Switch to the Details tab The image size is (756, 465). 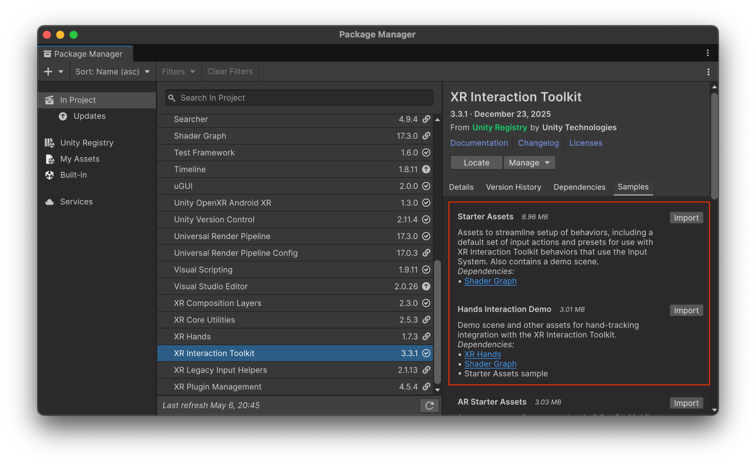461,187
